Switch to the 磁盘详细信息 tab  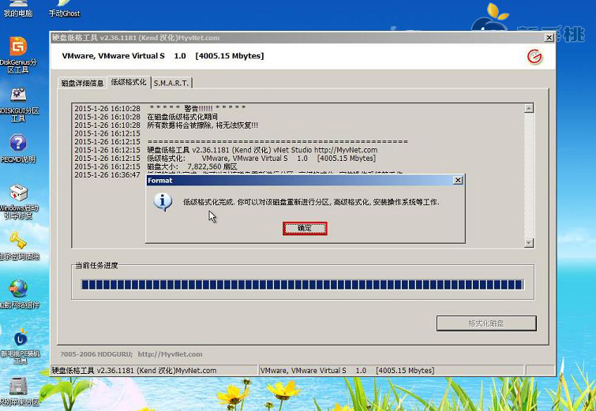click(82, 83)
